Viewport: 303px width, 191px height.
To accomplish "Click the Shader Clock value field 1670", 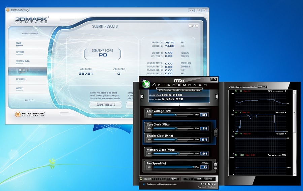I will pyautogui.click(x=204, y=140).
